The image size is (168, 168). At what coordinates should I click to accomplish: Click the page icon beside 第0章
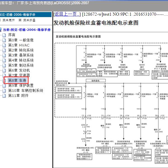coord(4,40)
